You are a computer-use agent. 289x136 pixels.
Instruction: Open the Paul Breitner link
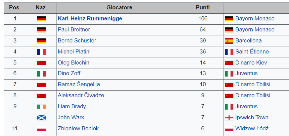point(74,29)
